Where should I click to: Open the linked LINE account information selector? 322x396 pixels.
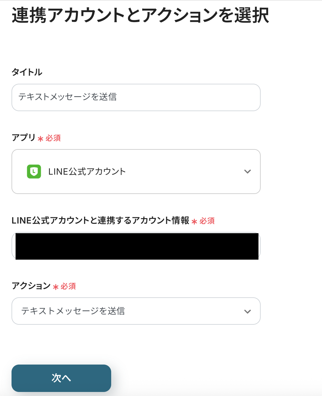coord(136,246)
